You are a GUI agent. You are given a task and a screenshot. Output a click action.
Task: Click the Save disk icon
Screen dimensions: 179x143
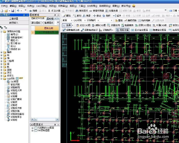[x=13, y=11]
